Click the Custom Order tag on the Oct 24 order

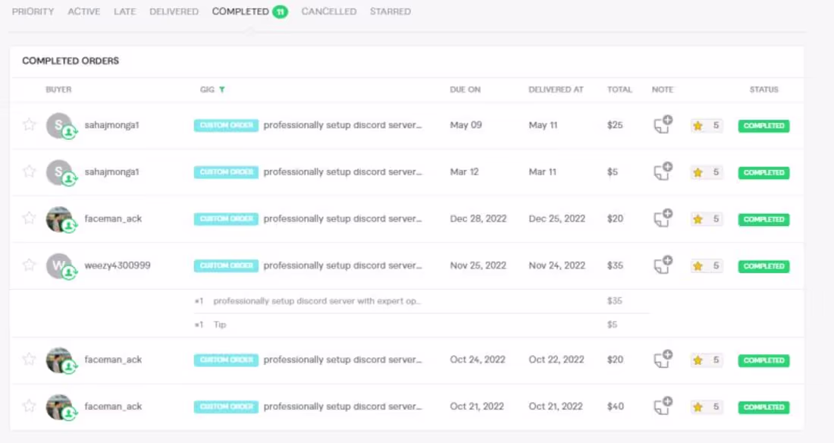(226, 360)
